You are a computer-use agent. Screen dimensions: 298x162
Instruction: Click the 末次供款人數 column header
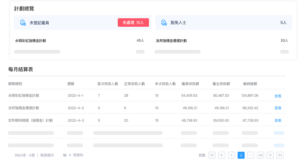coord(165,84)
